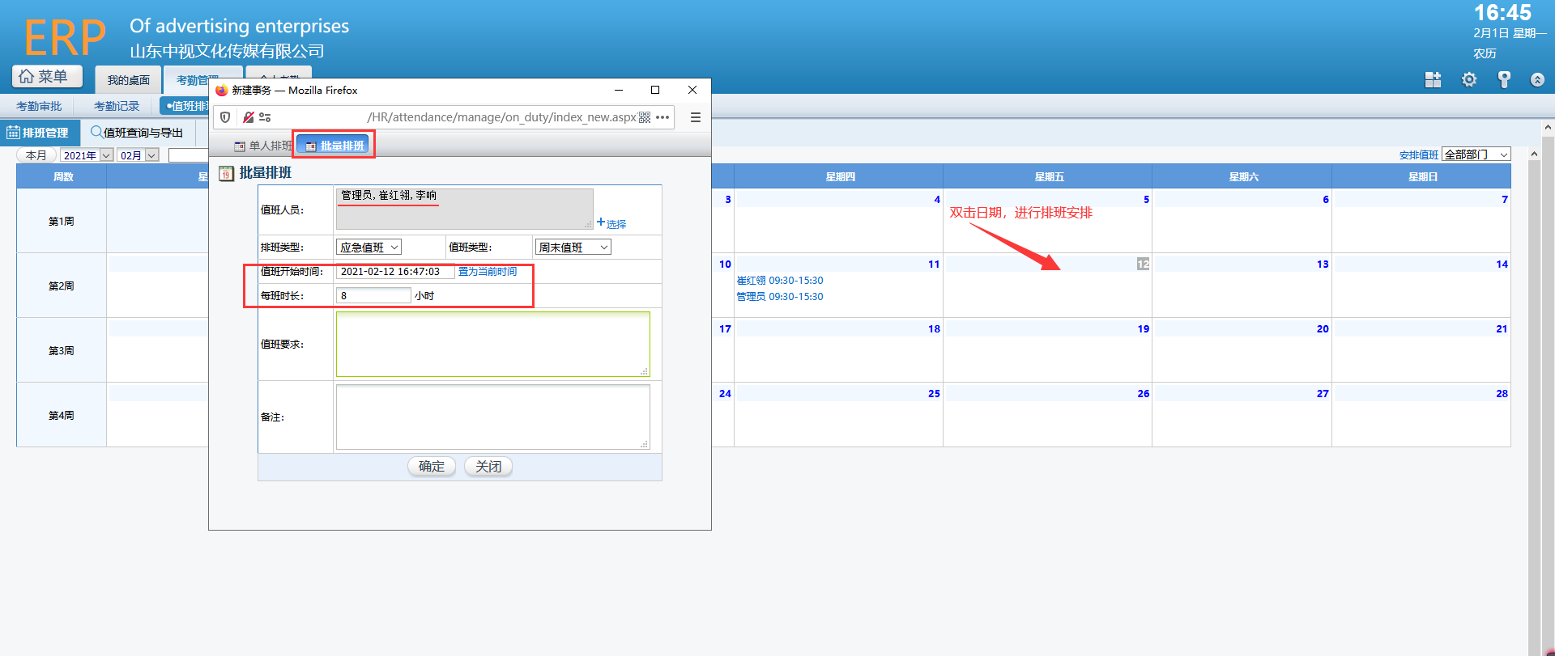Viewport: 1555px width, 656px height.
Task: Click the 值班开始时间 date field
Action: [x=394, y=272]
